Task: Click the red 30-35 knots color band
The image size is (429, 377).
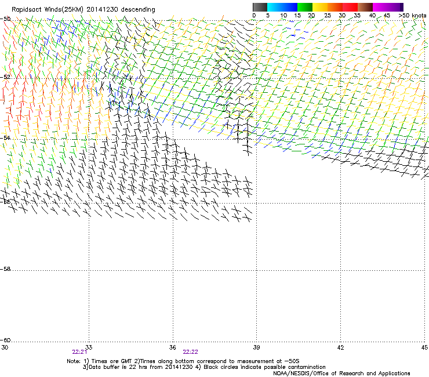Action: (x=350, y=7)
